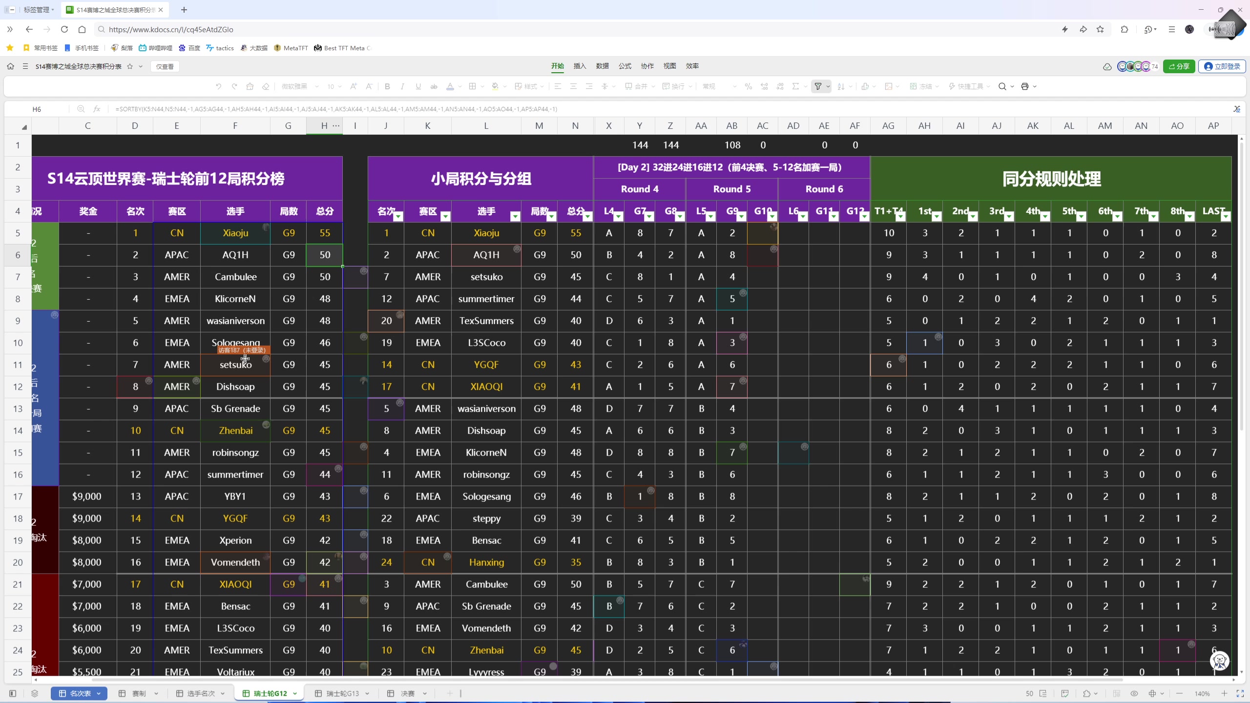Screen dimensions: 1250x703
Task: Toggle bold formatting
Action: click(x=387, y=86)
